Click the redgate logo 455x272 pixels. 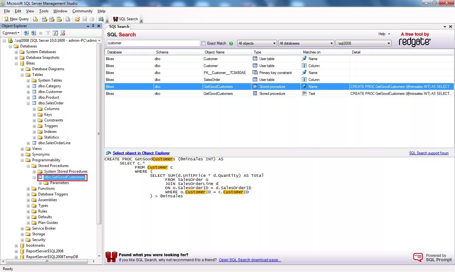(415, 42)
